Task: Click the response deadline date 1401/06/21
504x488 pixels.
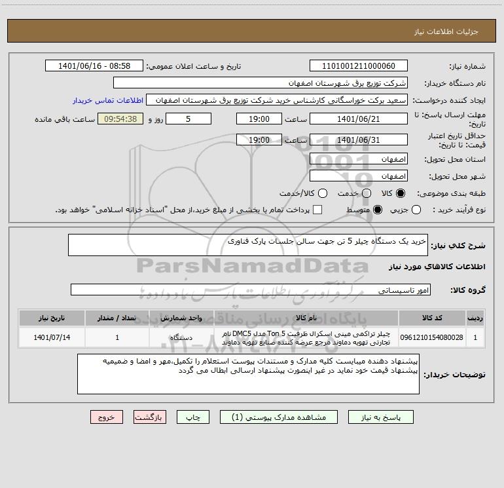Action: pyautogui.click(x=359, y=119)
